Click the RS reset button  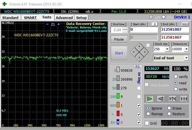pyautogui.click(x=138, y=66)
